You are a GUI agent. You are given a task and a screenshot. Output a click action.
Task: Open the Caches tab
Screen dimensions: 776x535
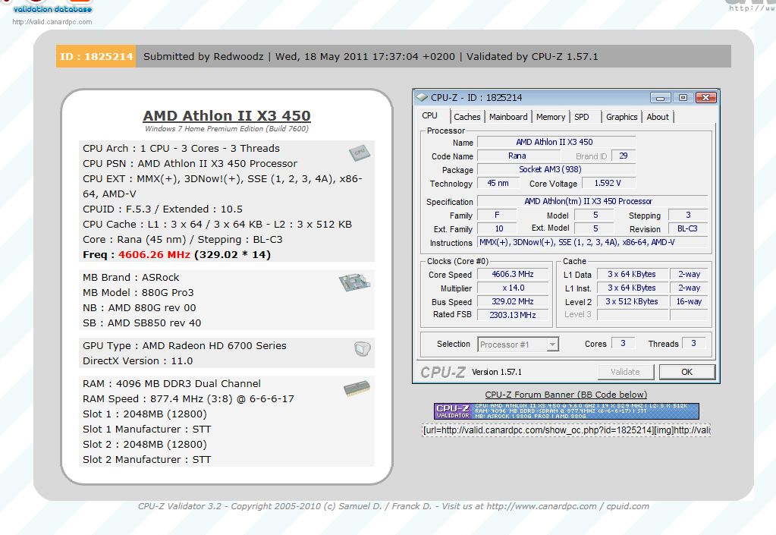pyautogui.click(x=467, y=117)
